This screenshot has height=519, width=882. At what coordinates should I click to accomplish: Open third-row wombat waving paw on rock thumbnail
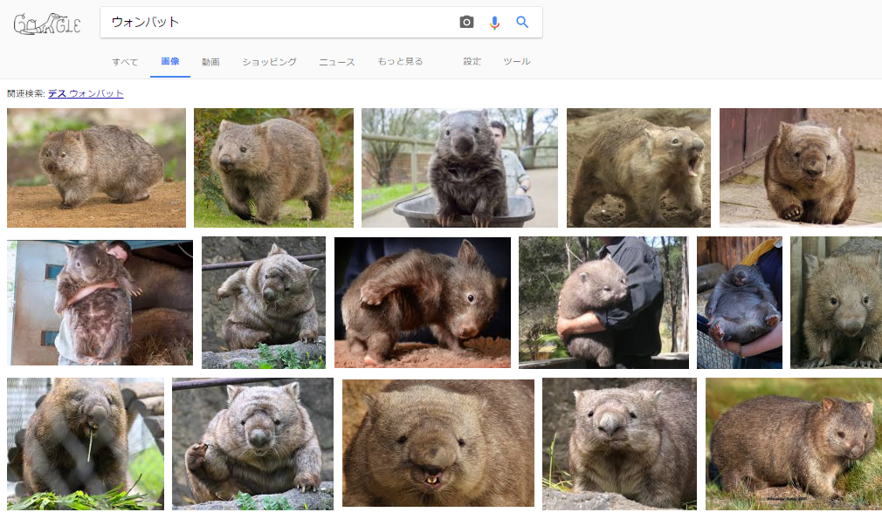point(252,444)
